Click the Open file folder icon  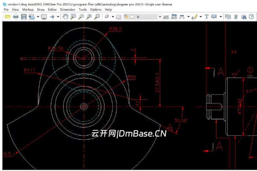click(x=8, y=17)
